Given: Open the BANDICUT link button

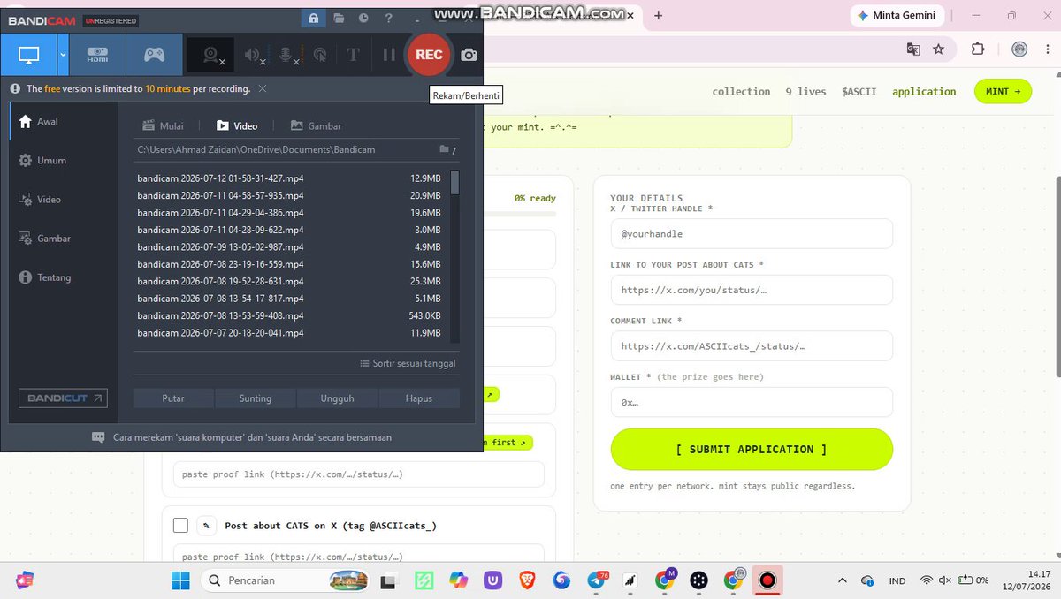Looking at the screenshot, I should click(x=63, y=398).
